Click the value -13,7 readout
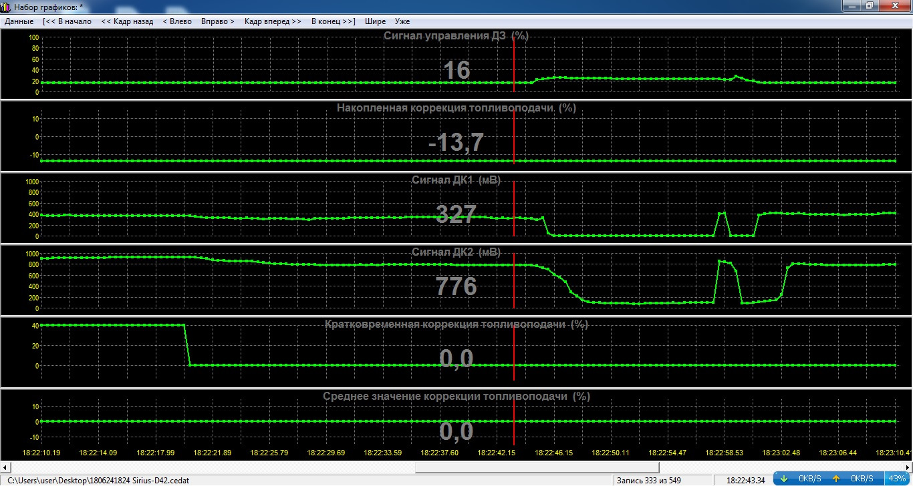Viewport: 913px width, 486px height. 456,142
